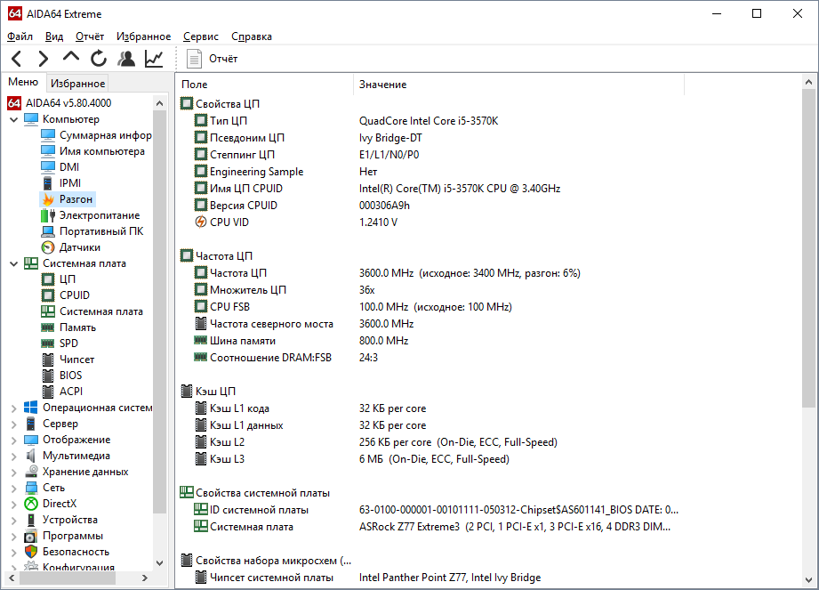
Task: Open the Отчёт menu in the menu bar
Action: pos(90,36)
